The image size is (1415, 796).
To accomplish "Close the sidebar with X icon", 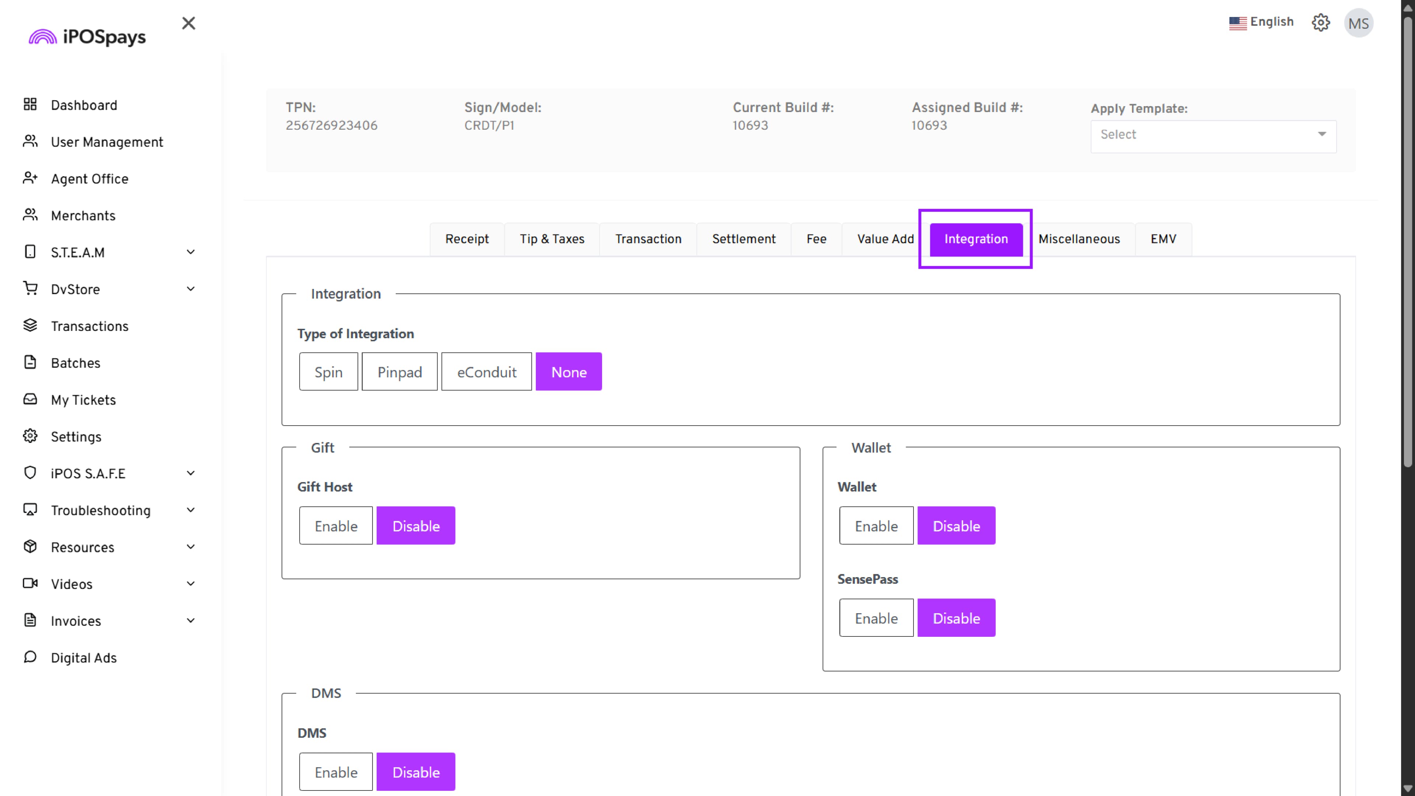I will [188, 23].
